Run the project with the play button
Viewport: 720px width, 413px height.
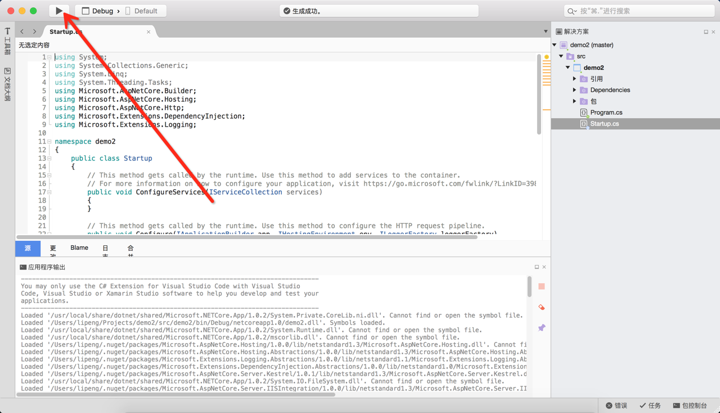coord(59,11)
